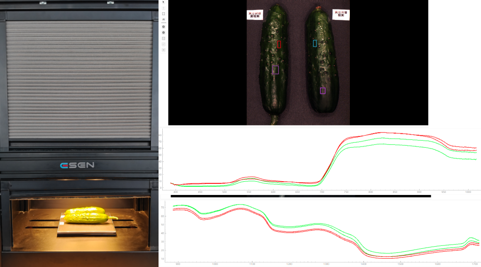
Task: Select the crosshair tool below the pointer
Action: pyautogui.click(x=164, y=8)
